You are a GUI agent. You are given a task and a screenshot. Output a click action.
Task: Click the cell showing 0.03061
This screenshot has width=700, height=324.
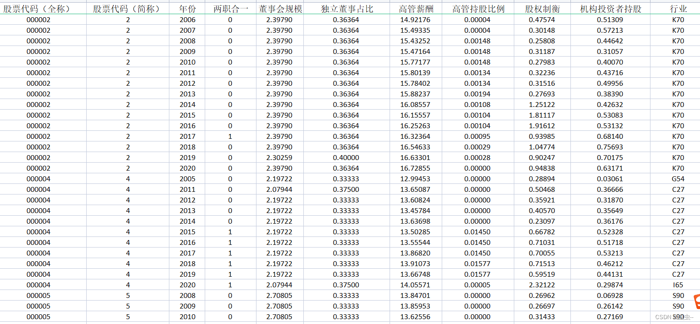(x=610, y=179)
